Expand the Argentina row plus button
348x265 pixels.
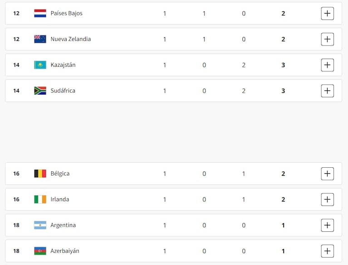[327, 225]
